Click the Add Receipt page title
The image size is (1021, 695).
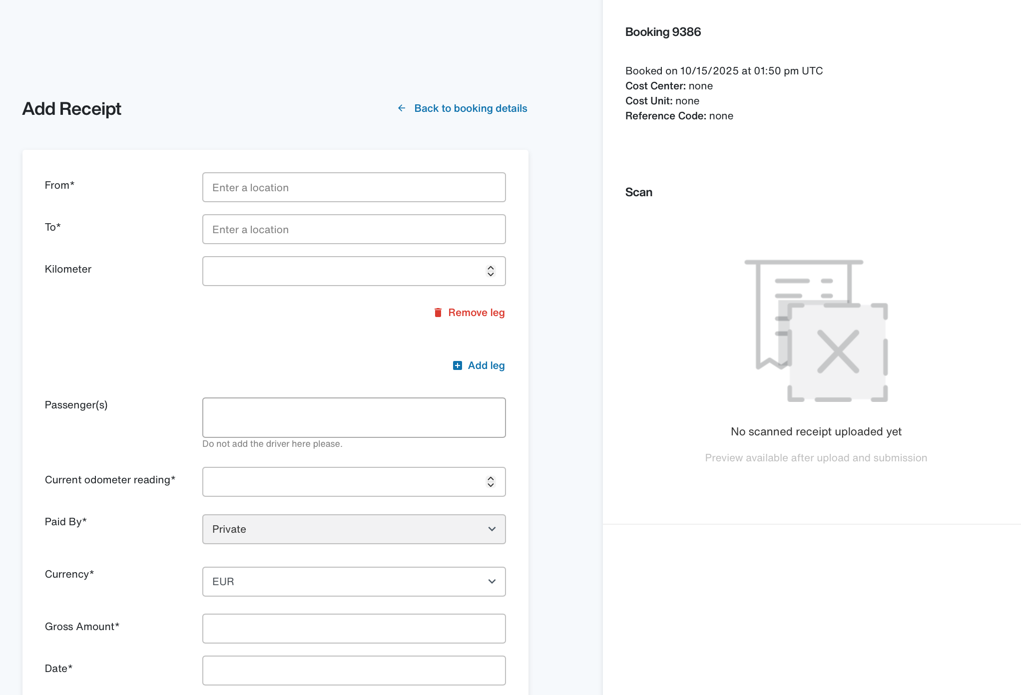point(72,109)
